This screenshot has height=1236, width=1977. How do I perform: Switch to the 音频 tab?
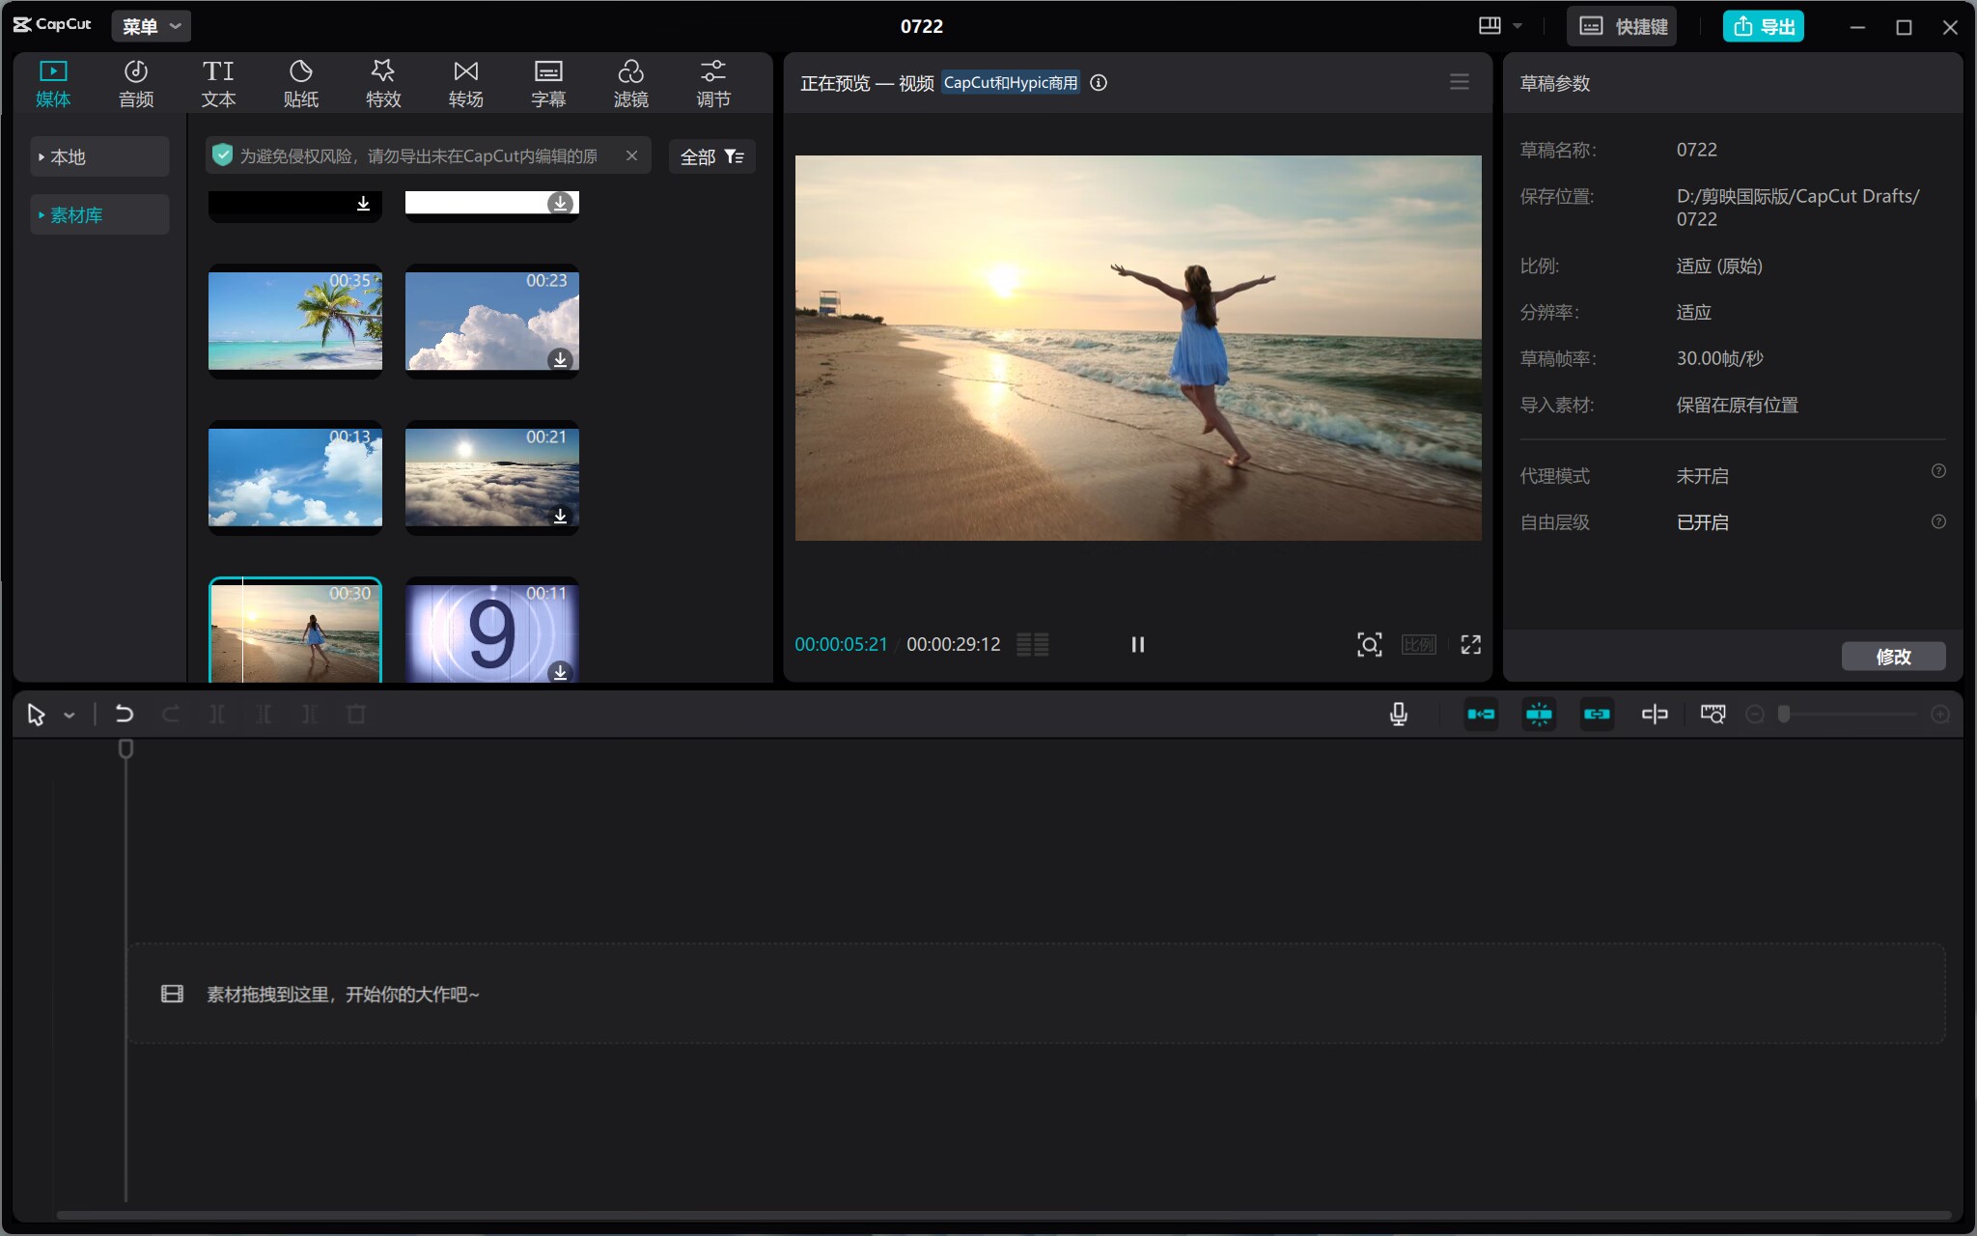tap(136, 83)
